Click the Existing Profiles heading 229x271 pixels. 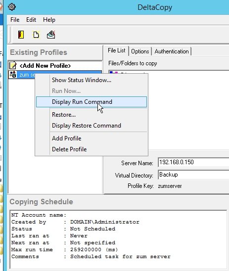[39, 52]
